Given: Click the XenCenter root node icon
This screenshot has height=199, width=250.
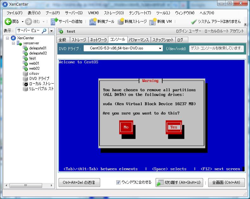Looking at the screenshot, I should [13, 38].
